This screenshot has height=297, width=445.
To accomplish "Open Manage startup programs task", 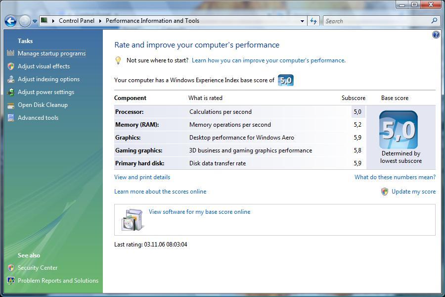I will coord(51,53).
